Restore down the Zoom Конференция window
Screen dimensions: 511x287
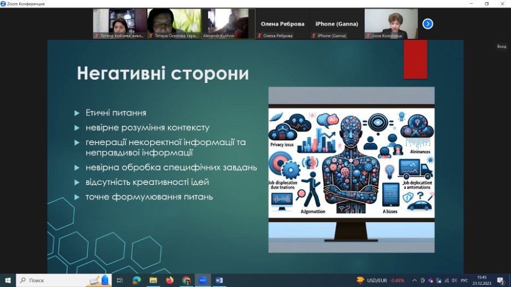[486, 4]
